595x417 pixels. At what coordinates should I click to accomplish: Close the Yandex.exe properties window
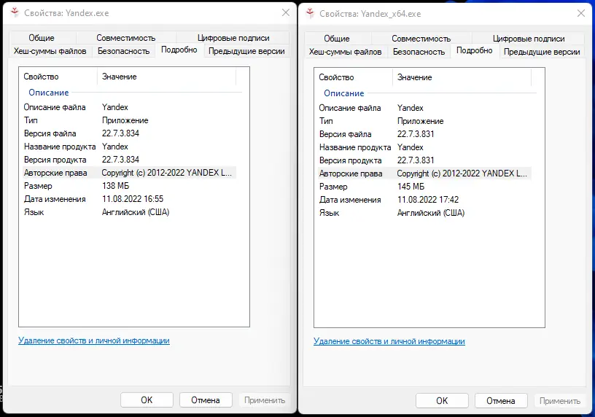(284, 12)
